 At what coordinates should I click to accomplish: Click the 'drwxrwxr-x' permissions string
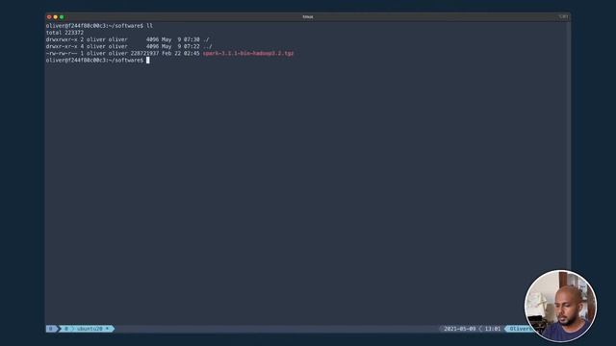(62, 39)
